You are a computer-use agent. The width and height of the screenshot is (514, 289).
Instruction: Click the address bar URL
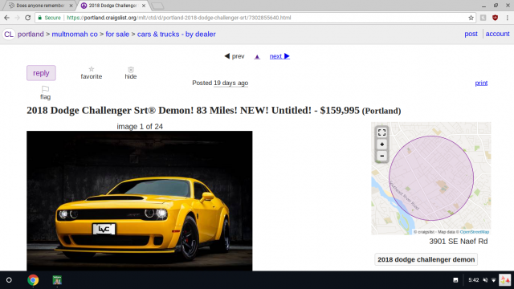click(x=178, y=18)
